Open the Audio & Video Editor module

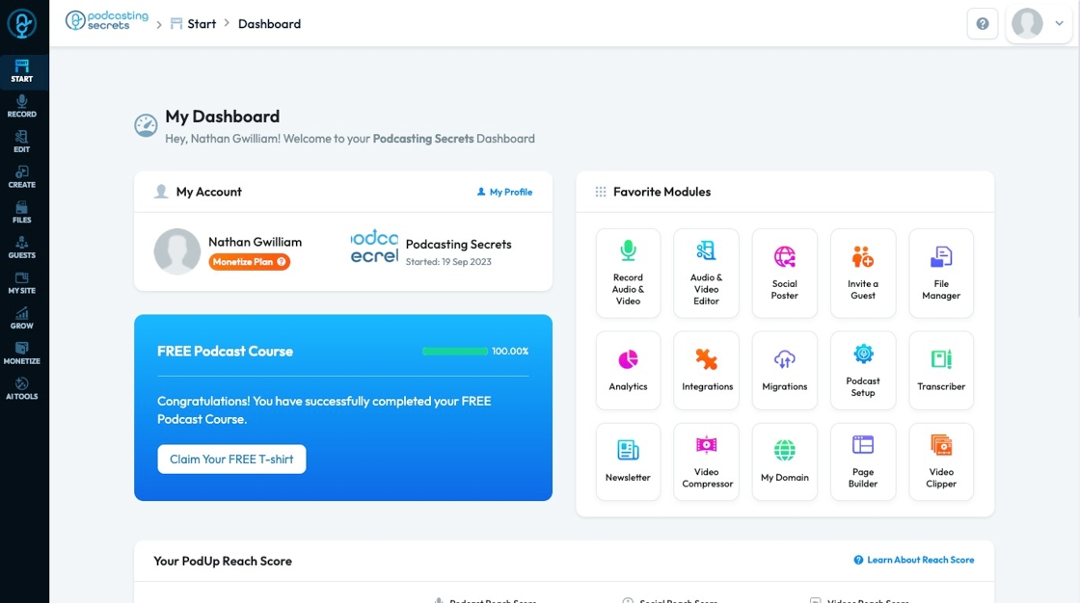[x=706, y=274]
